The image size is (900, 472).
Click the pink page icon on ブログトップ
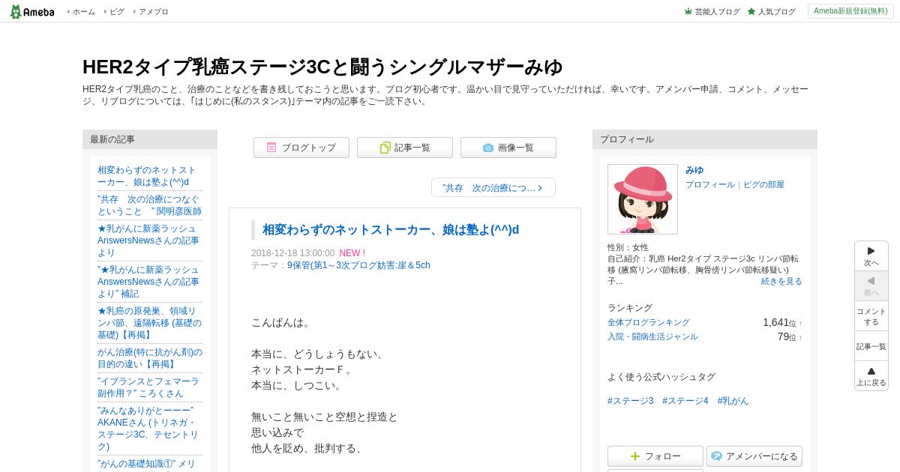click(x=271, y=148)
